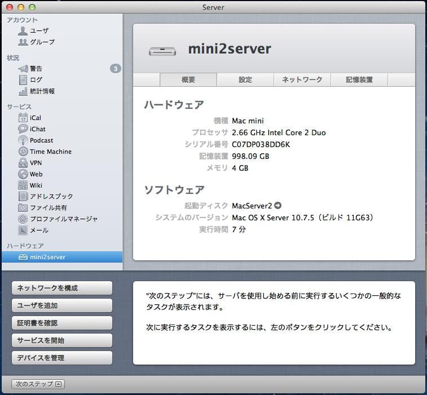Click the ネットワークを構成 button
427x395 pixels.
tap(62, 288)
